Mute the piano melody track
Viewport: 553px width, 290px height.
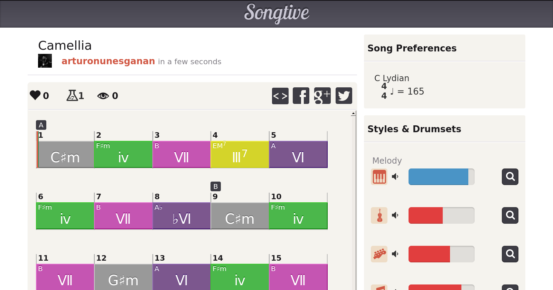(395, 177)
